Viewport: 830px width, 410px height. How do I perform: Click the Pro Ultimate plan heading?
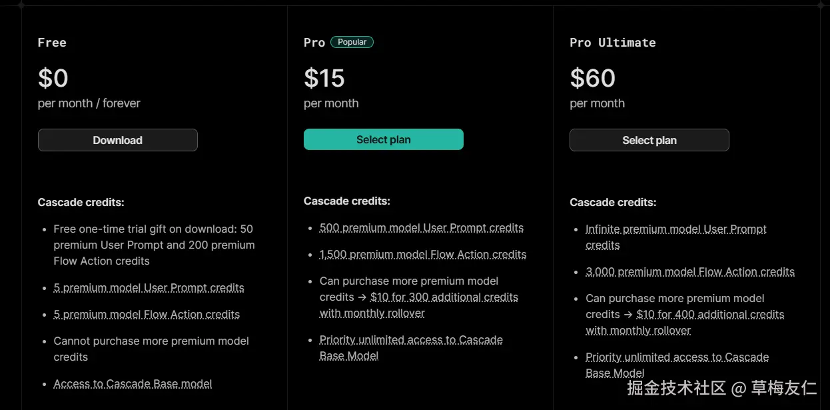pos(612,43)
